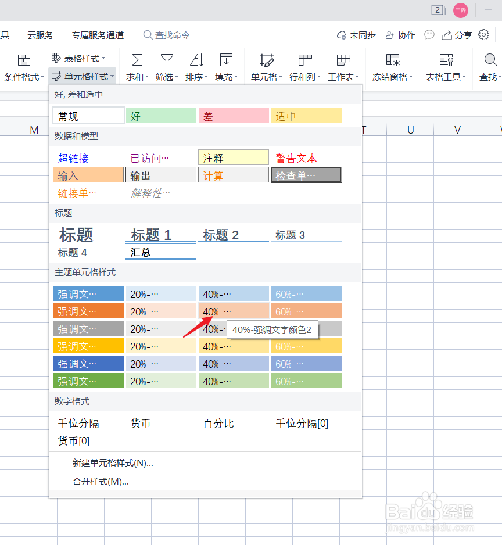Click the Sum (求和) sigma icon
502x545 pixels.
click(x=137, y=60)
